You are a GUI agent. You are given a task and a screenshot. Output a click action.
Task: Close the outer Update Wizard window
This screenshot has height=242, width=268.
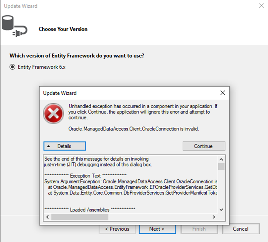point(261,6)
